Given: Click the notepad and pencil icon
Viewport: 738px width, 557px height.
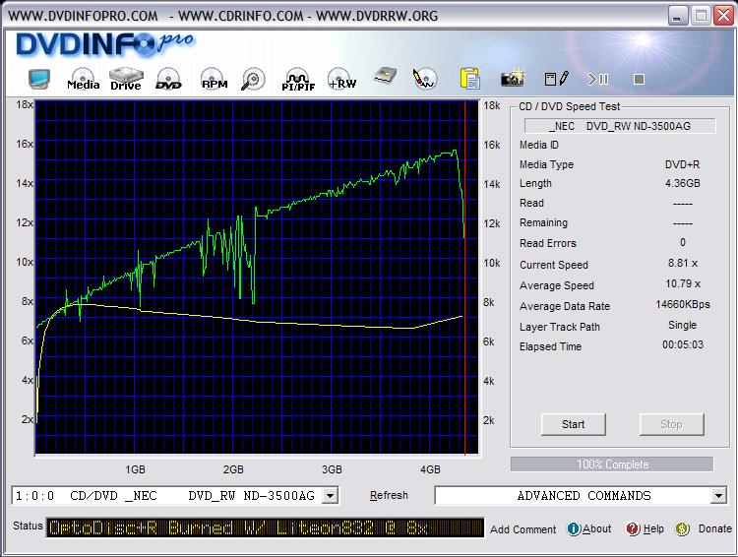Looking at the screenshot, I should point(556,79).
